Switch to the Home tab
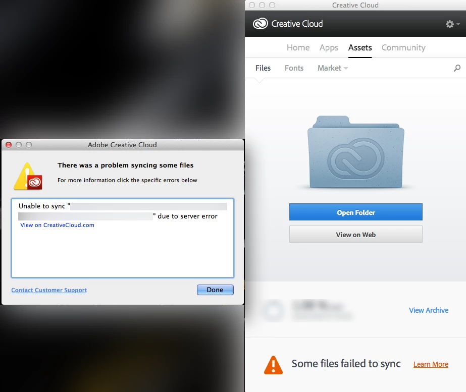Screen dimensions: 466x392 pyautogui.click(x=298, y=47)
